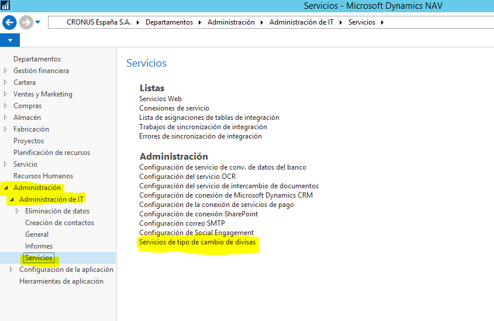The width and height of the screenshot is (494, 321).
Task: Select Administración in the navigation tree
Action: pos(37,188)
